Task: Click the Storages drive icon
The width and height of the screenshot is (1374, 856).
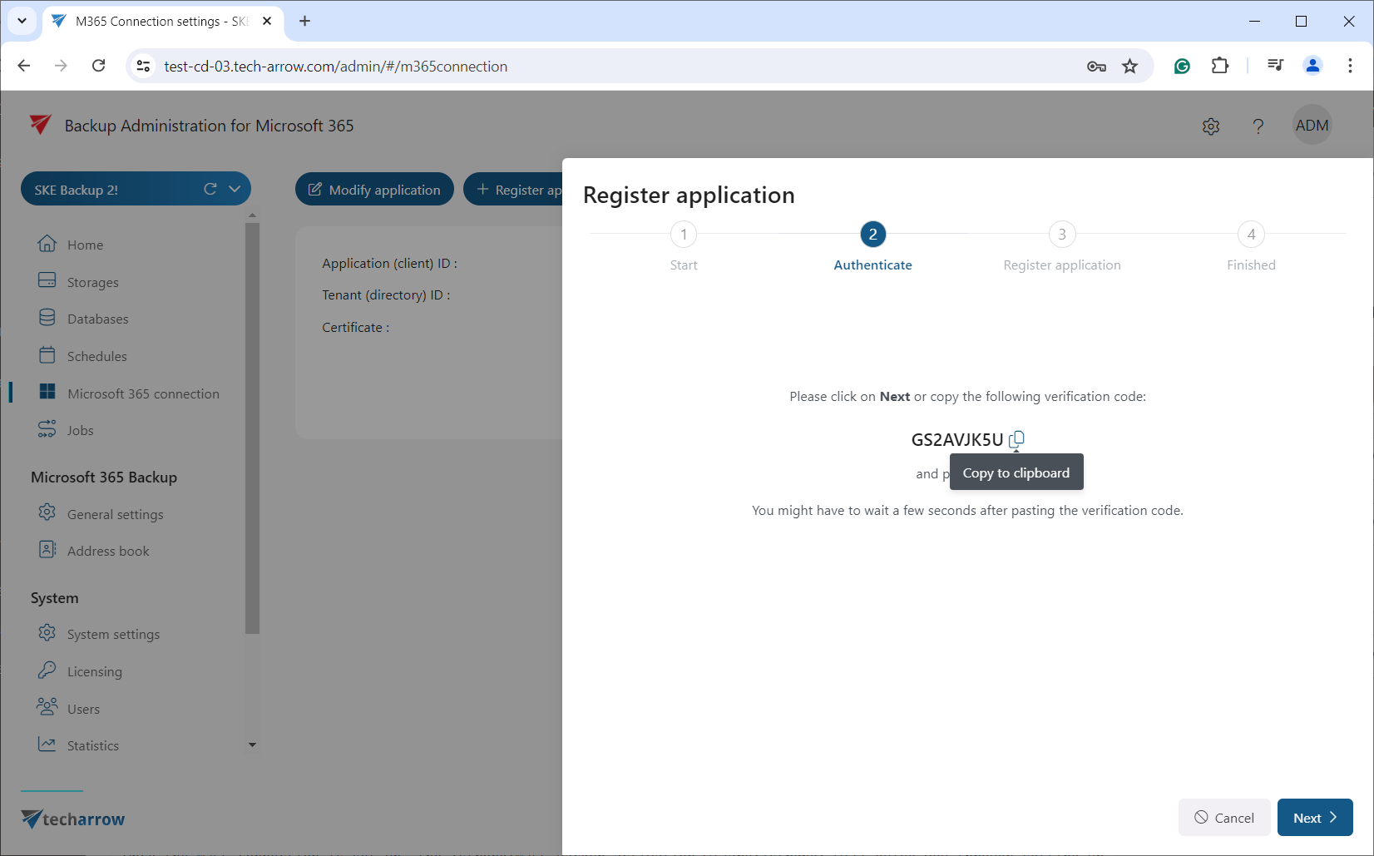Action: click(x=47, y=280)
